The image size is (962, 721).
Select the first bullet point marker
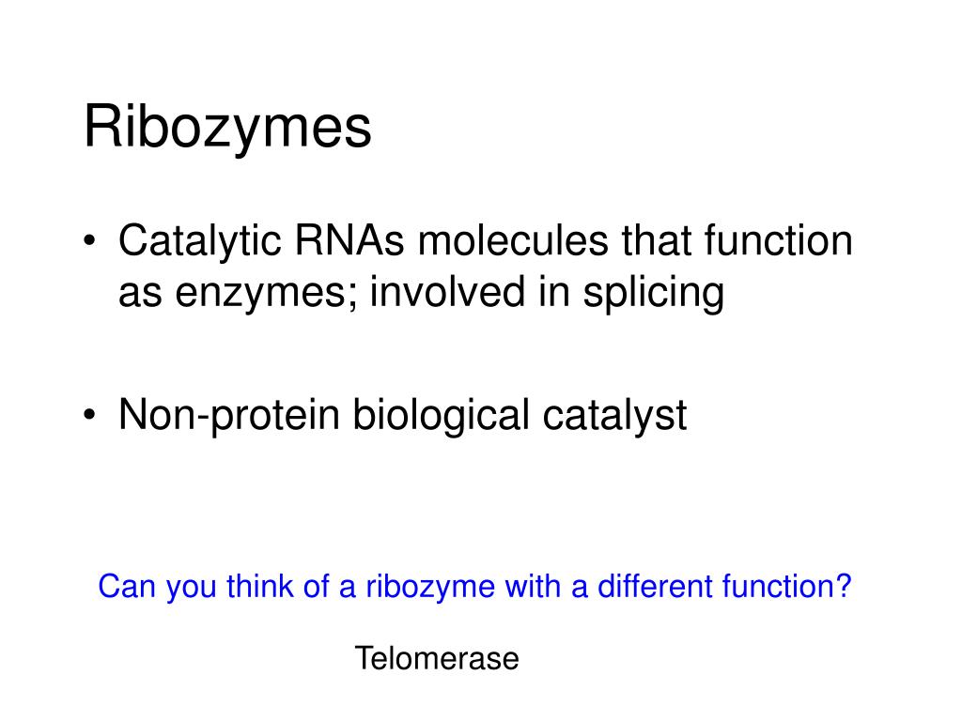(89, 239)
